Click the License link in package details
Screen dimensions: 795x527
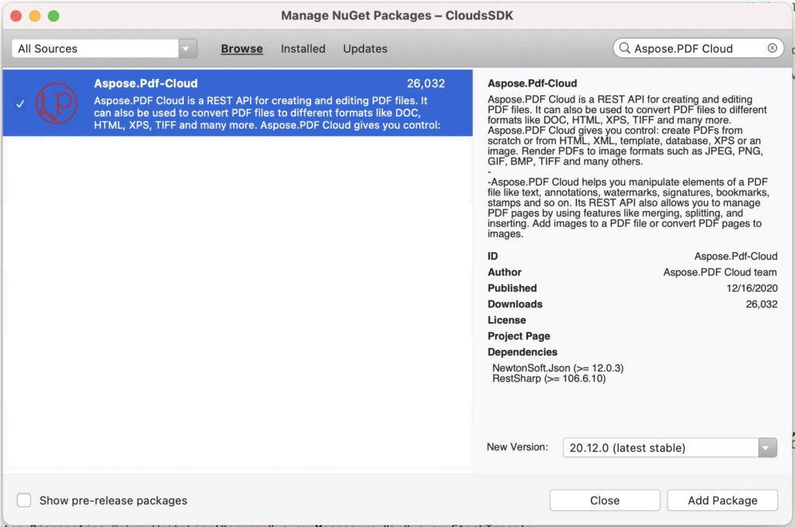coord(506,320)
